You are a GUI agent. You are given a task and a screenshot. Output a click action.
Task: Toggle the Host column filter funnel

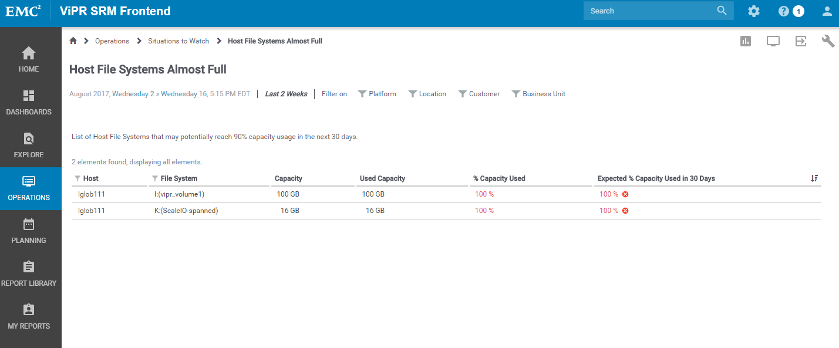point(77,178)
